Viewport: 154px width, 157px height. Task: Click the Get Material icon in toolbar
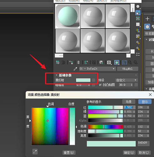[x=58, y=62]
